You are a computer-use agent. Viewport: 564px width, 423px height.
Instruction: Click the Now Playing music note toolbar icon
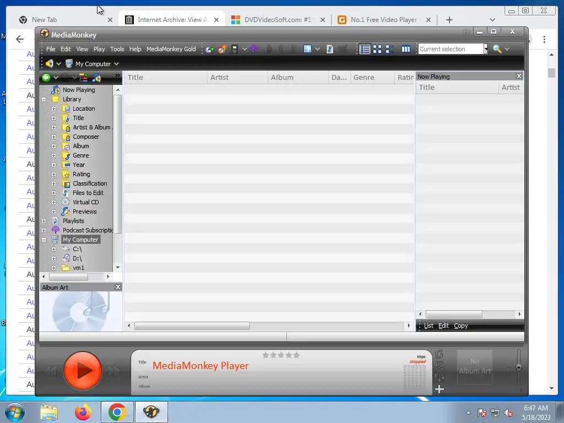tap(96, 77)
